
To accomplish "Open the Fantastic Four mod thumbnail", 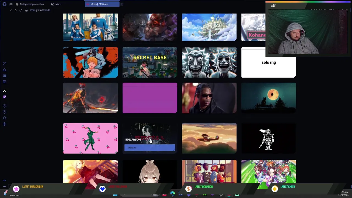I will 90,27.
